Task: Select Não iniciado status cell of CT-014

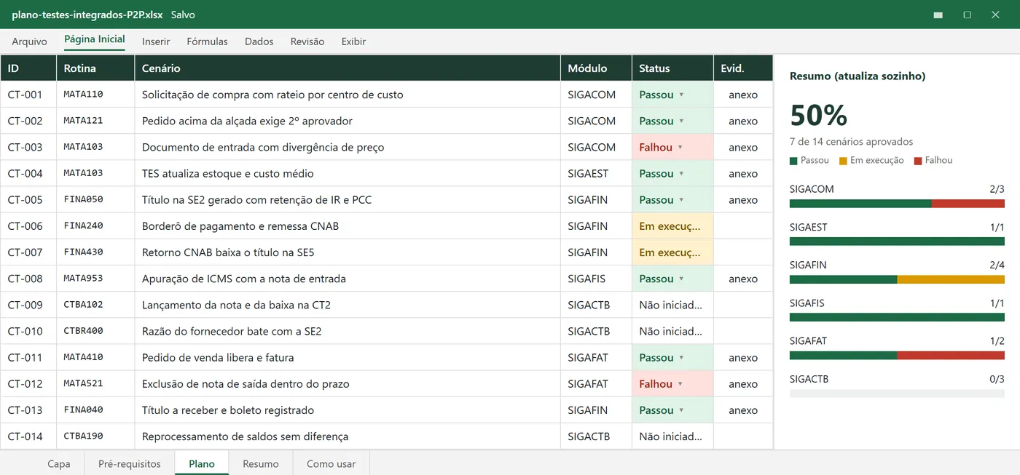Action: click(672, 436)
